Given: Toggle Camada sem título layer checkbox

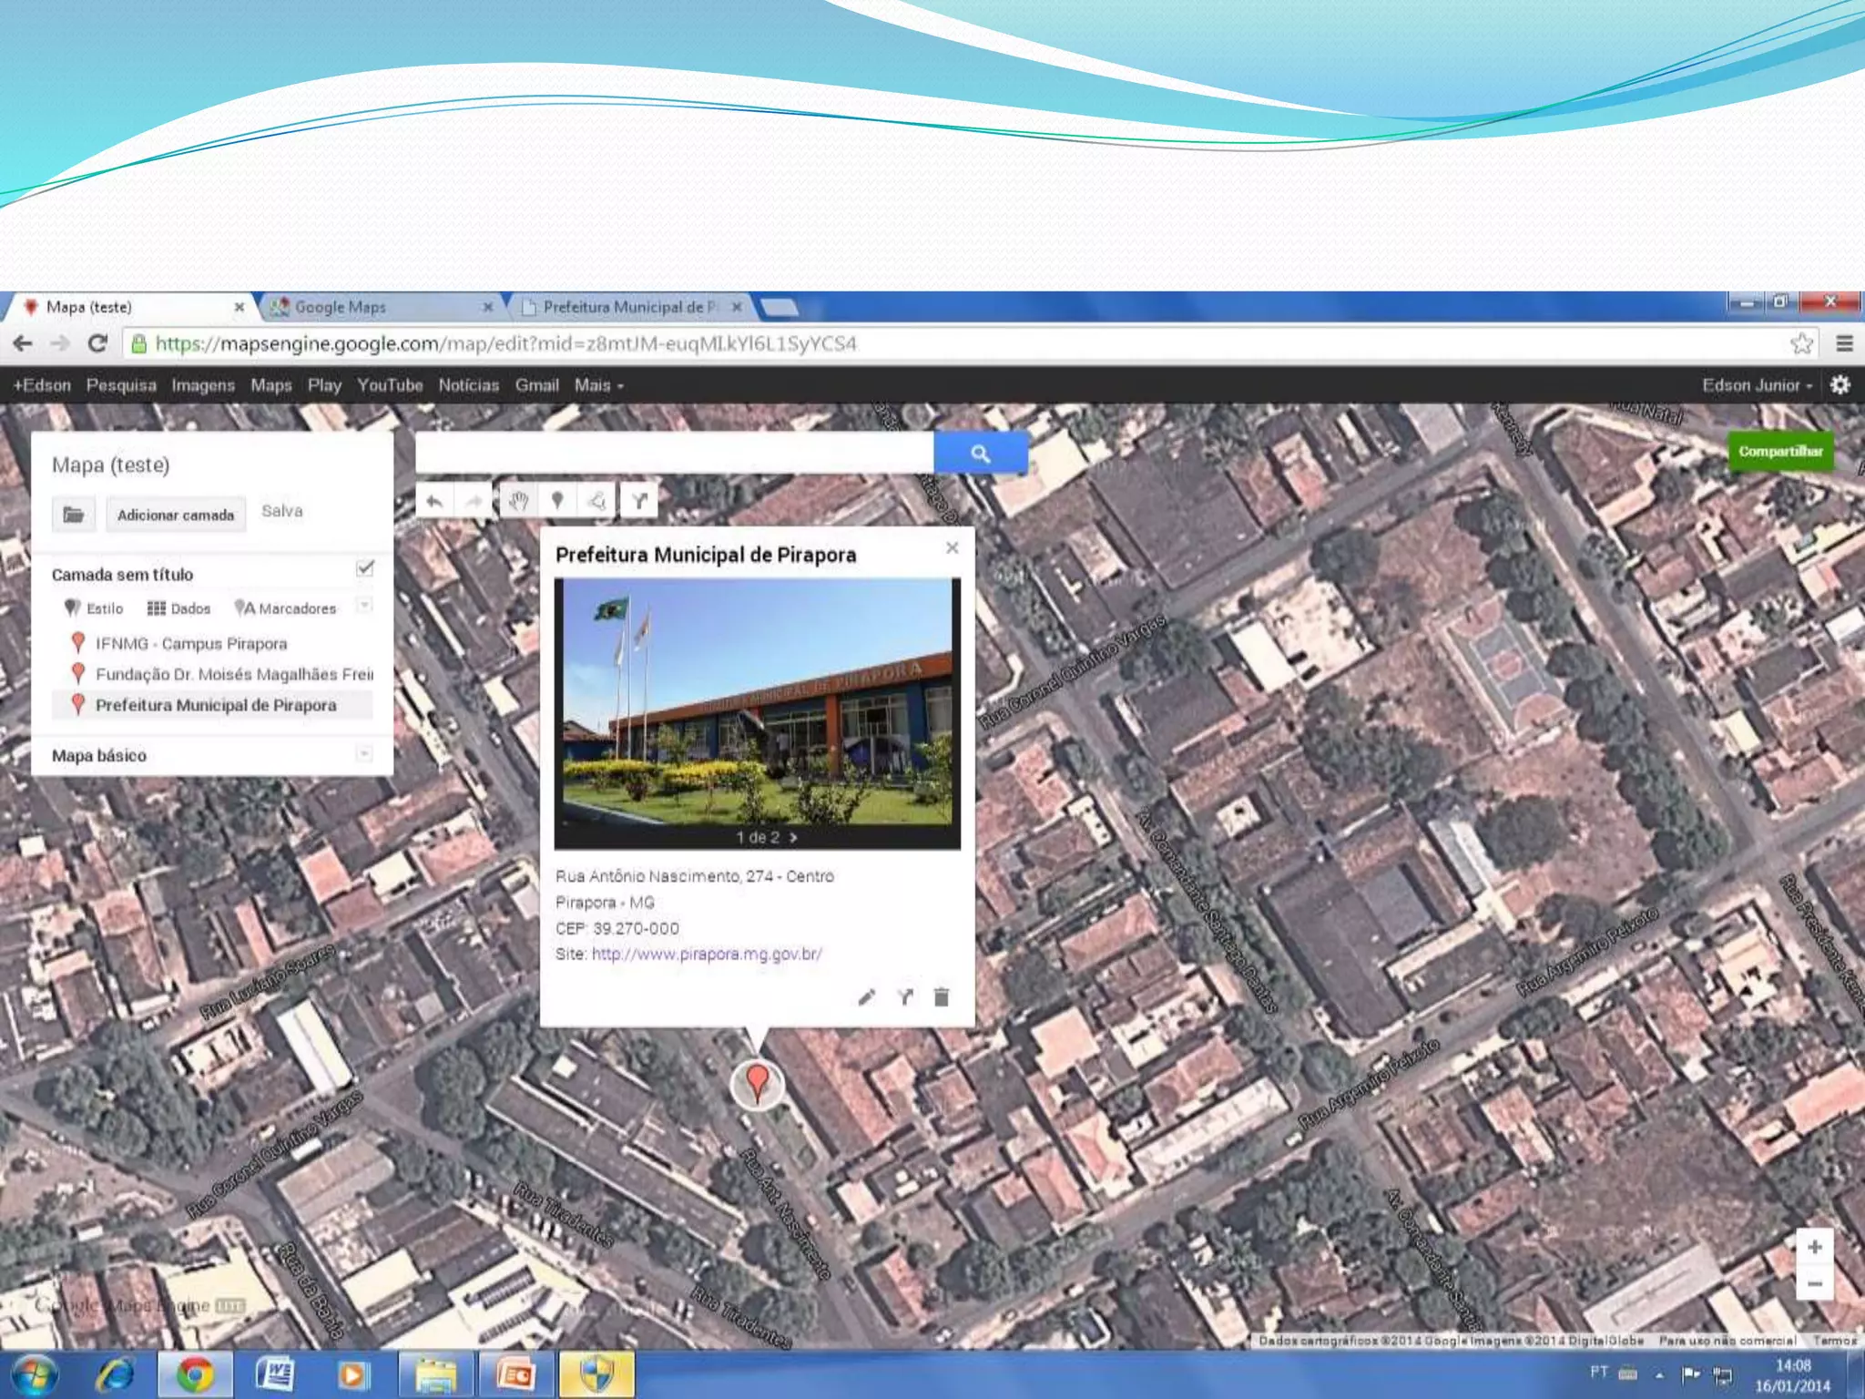Looking at the screenshot, I should click(x=364, y=569).
